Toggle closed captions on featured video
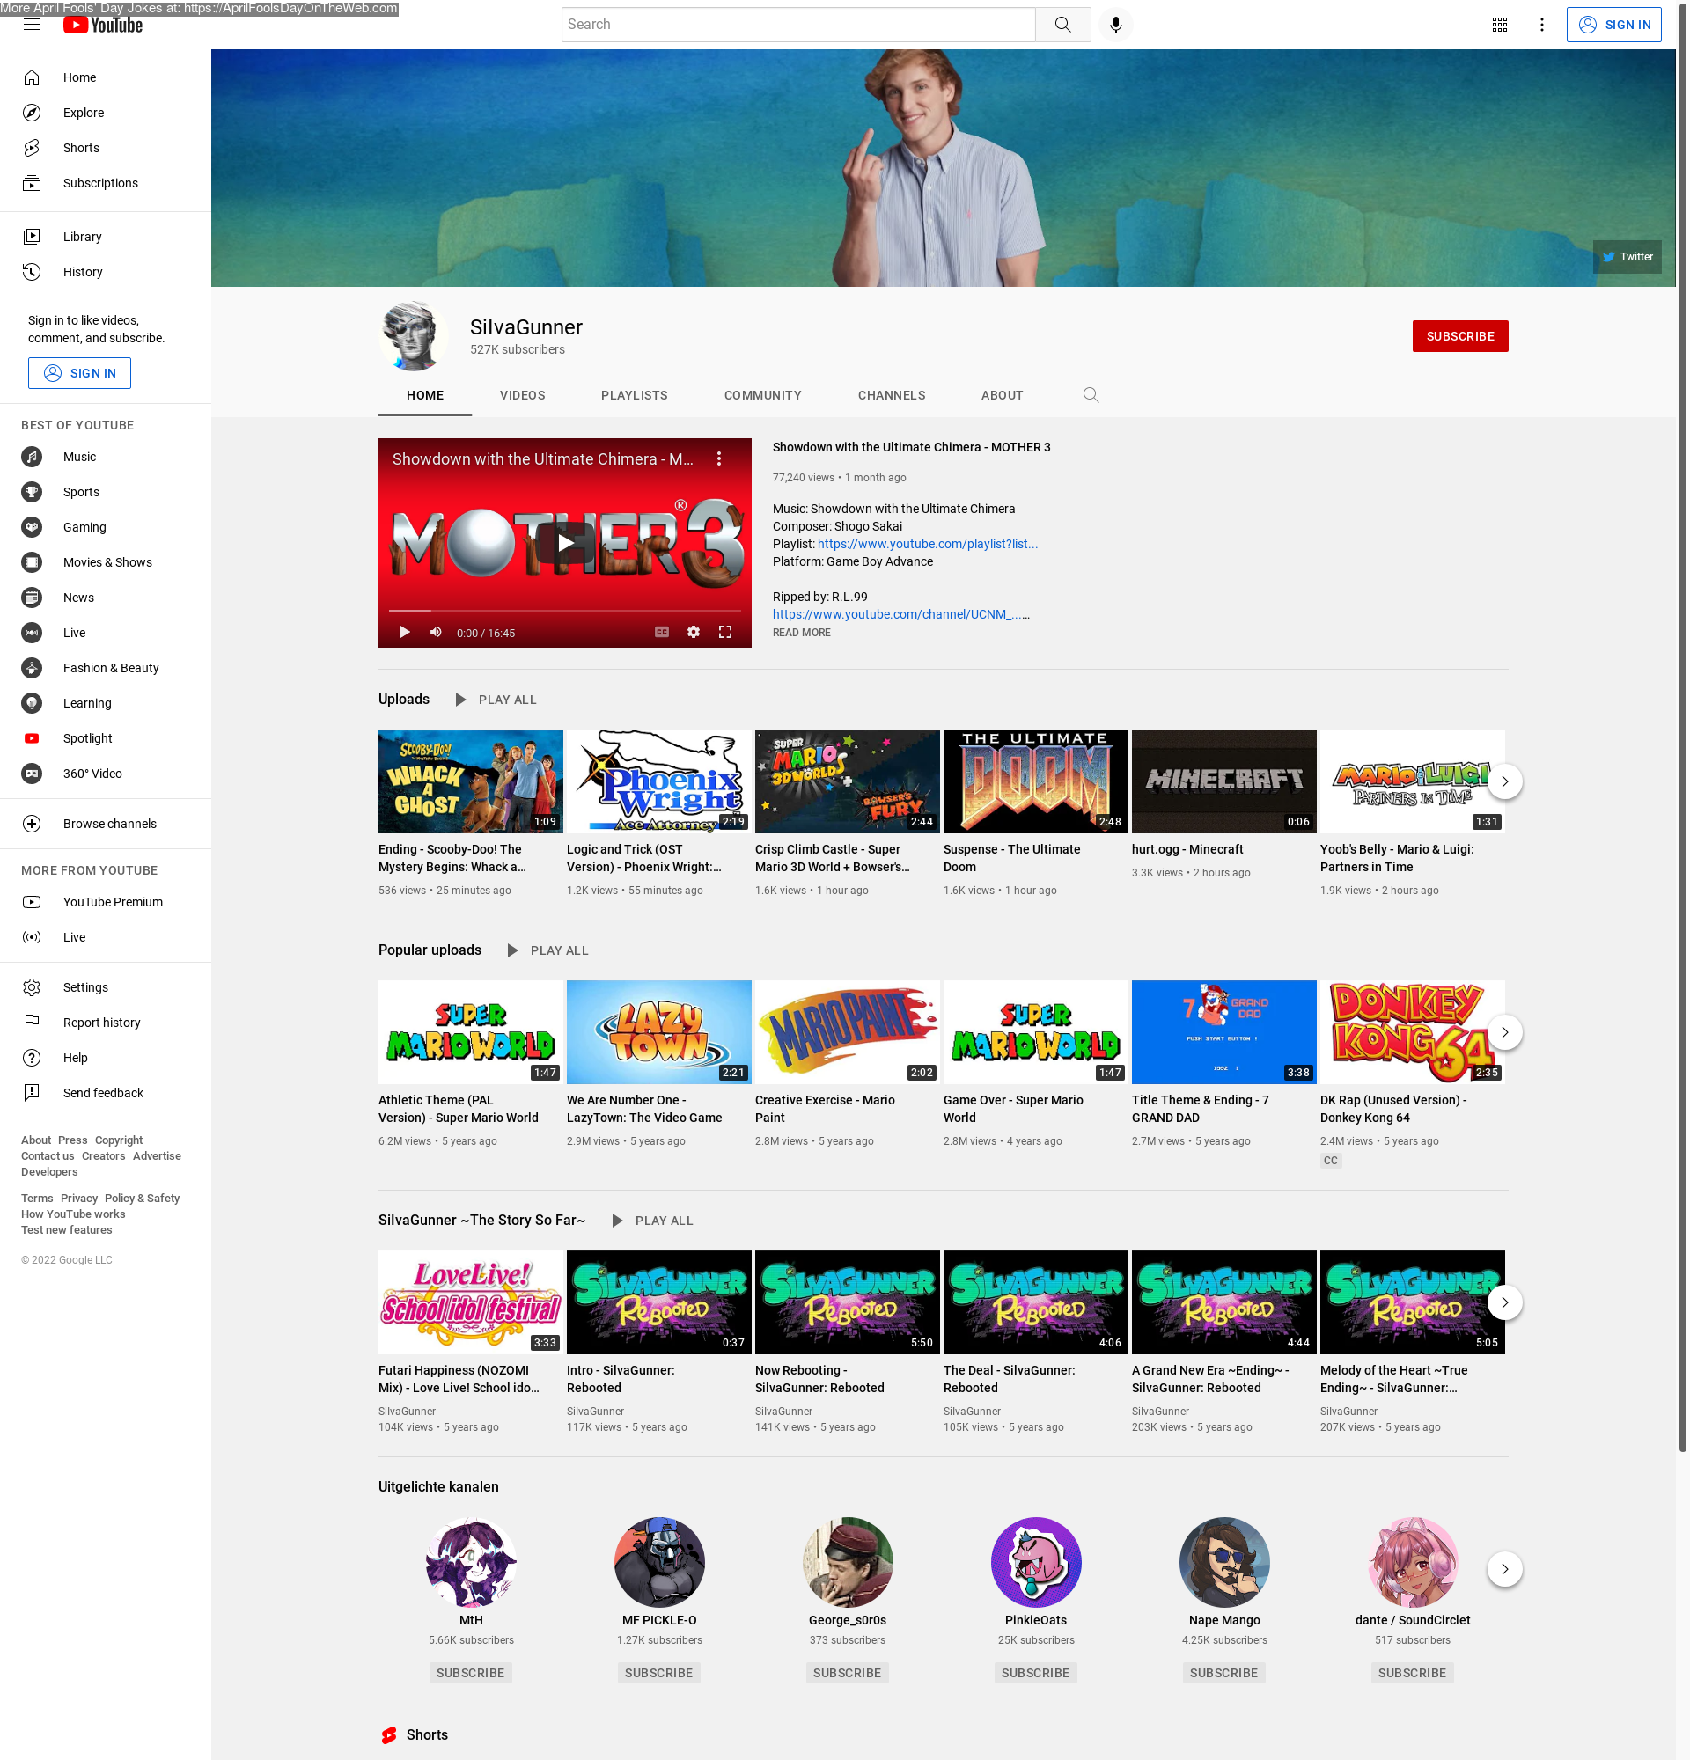 662,632
